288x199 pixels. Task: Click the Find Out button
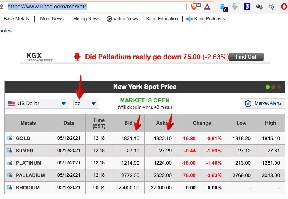point(246,57)
